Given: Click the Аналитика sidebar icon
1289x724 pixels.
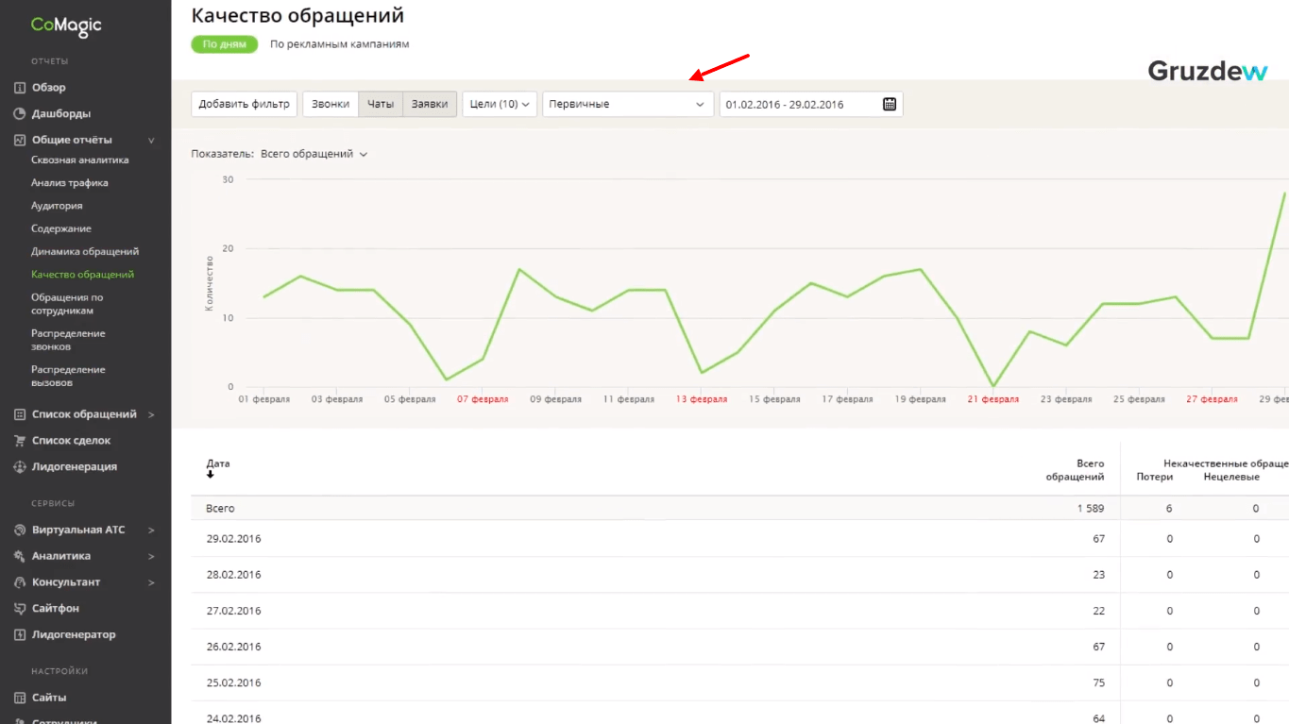Looking at the screenshot, I should tap(20, 556).
